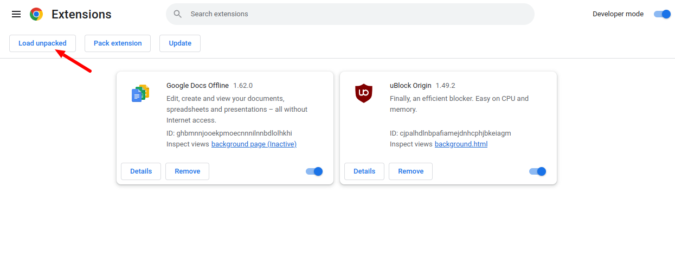Viewport: 675px width, 256px height.
Task: Click the Google Docs Offline description text
Action: (x=237, y=110)
